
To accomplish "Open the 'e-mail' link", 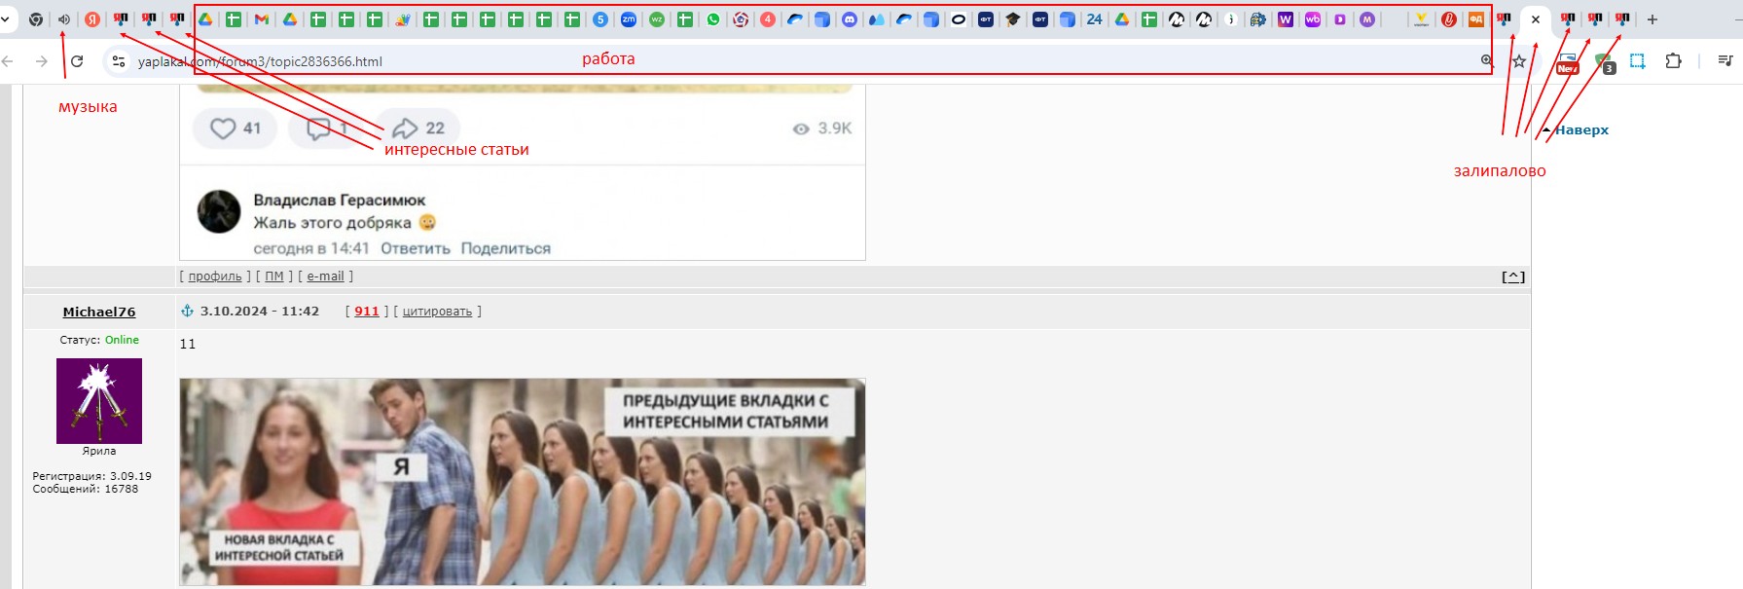I will click(325, 276).
